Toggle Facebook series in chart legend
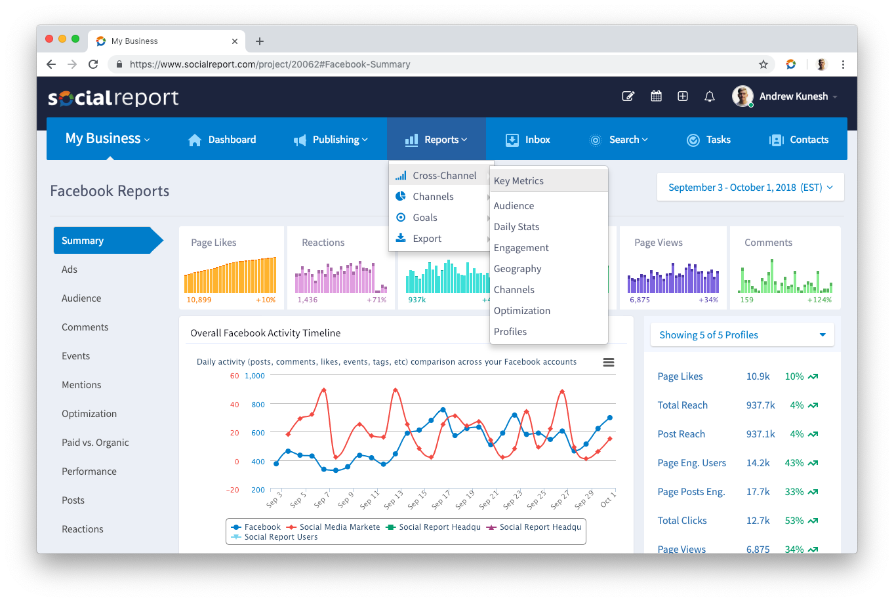The width and height of the screenshot is (894, 602). (256, 527)
